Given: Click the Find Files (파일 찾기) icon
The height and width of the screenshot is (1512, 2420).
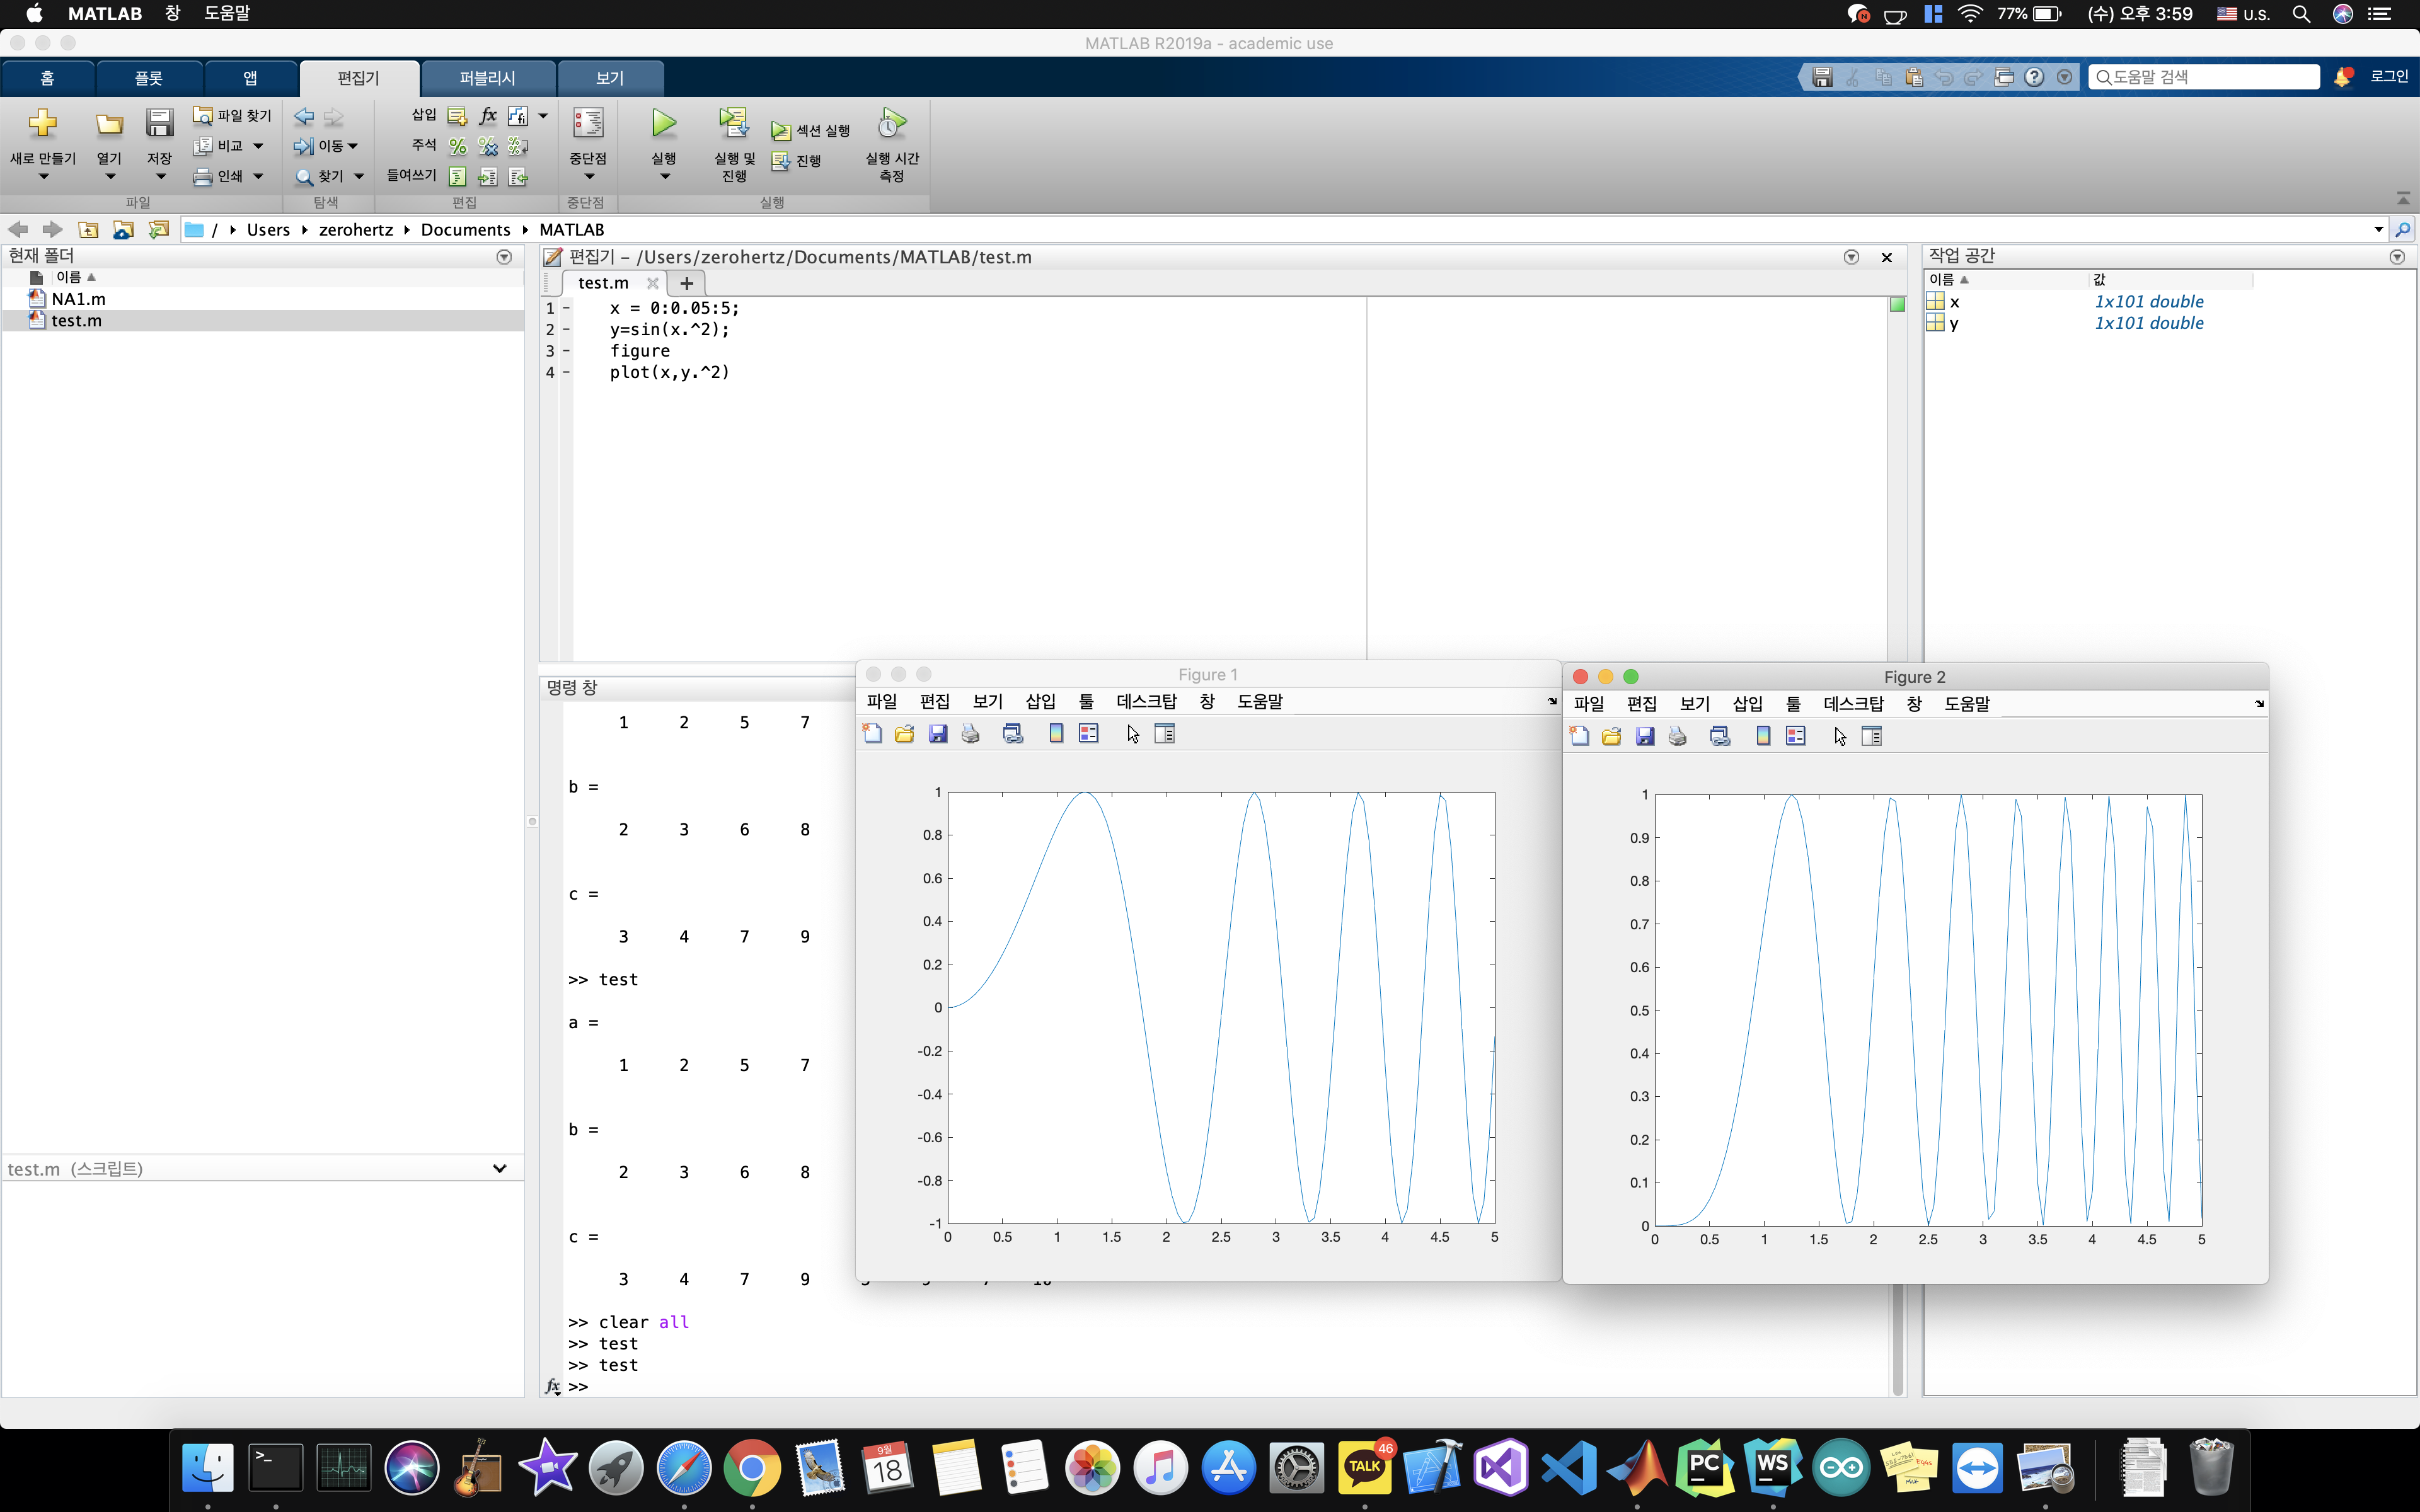Looking at the screenshot, I should (203, 116).
